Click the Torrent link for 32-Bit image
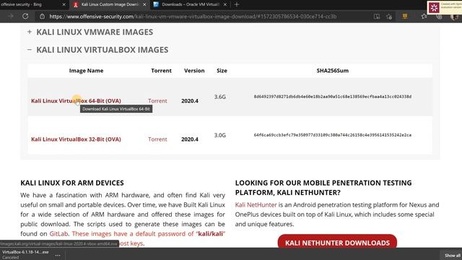This screenshot has width=462, height=260. (157, 139)
